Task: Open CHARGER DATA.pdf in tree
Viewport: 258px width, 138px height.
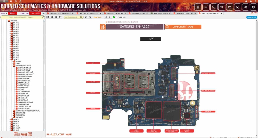Action: pyautogui.click(x=25, y=76)
